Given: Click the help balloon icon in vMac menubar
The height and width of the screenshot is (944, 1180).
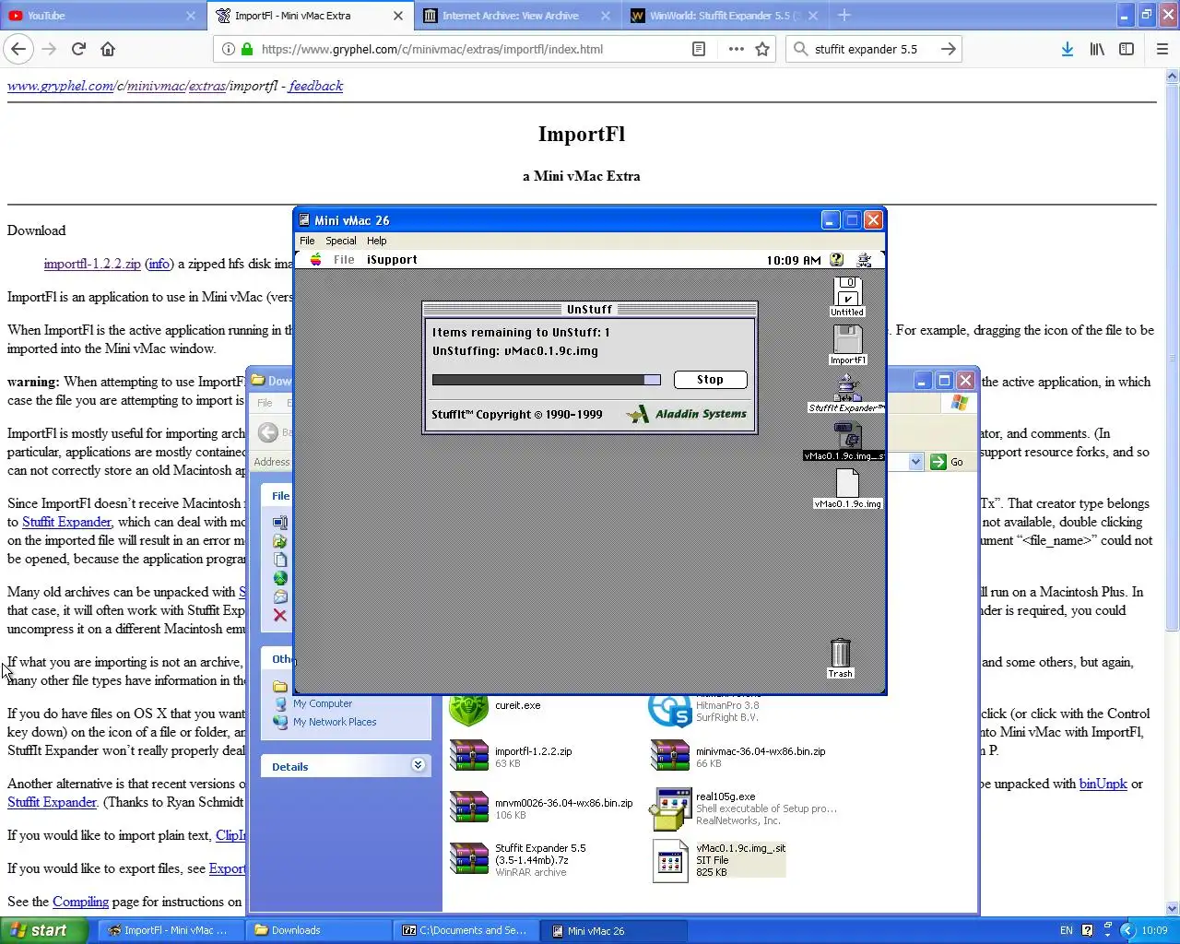Looking at the screenshot, I should (x=836, y=260).
